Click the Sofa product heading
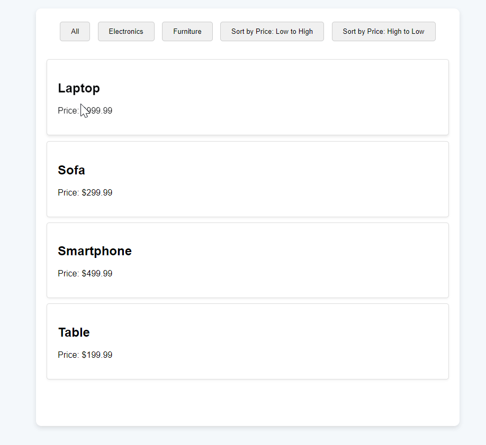This screenshot has height=445, width=486. [71, 170]
